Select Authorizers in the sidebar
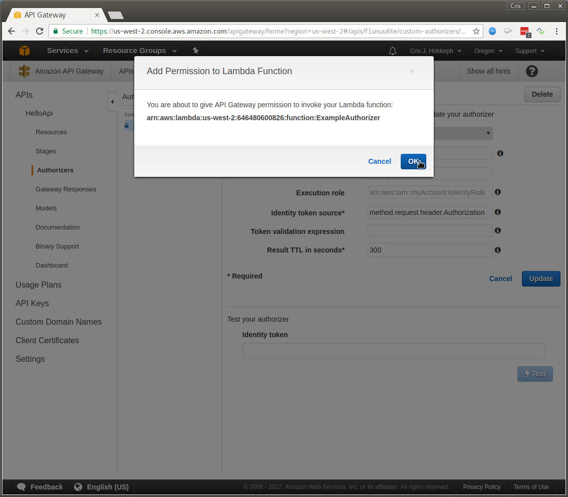 point(55,170)
